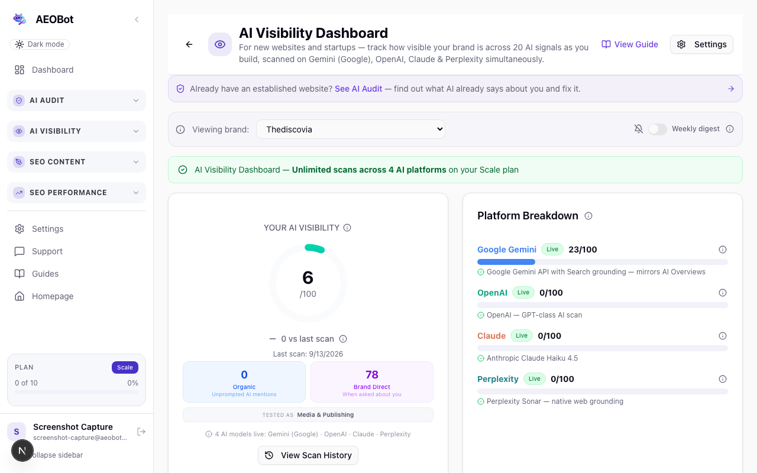Open the View Guide link
Image resolution: width=757 pixels, height=473 pixels.
click(x=630, y=44)
